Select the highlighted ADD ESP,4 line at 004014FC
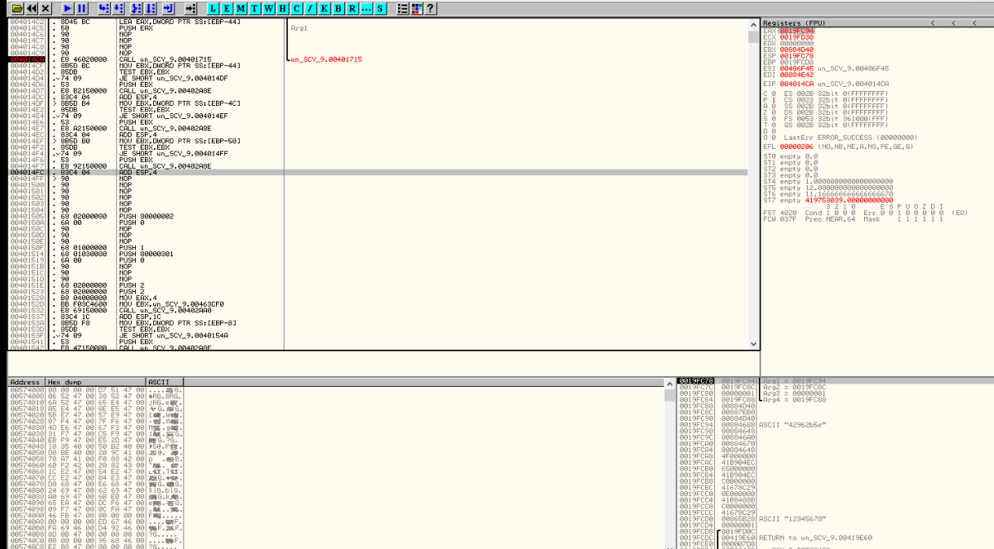Image resolution: width=994 pixels, height=549 pixels. (377, 172)
